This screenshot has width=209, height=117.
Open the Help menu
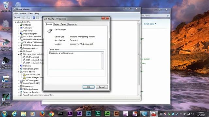tap(37, 13)
